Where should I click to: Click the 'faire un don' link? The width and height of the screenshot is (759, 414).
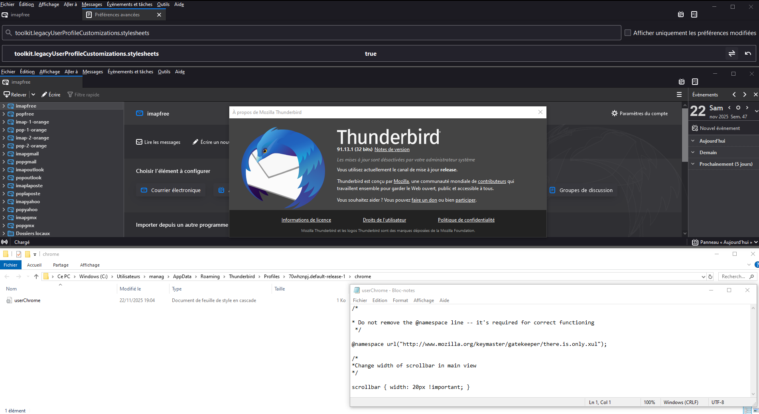point(424,200)
